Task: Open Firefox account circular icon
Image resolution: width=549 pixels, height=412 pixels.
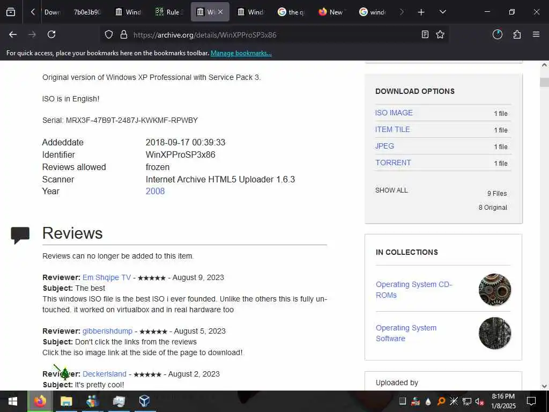Action: (x=497, y=34)
